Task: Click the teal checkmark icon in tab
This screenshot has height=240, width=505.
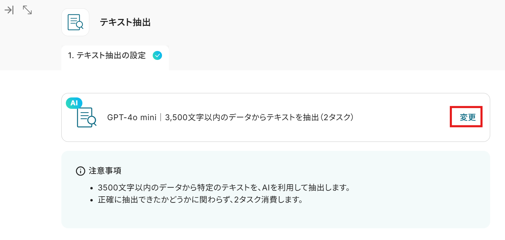Action: click(x=157, y=55)
